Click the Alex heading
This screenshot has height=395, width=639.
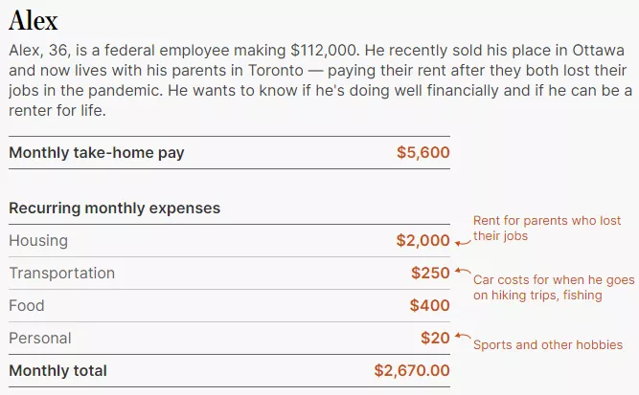coord(34,20)
